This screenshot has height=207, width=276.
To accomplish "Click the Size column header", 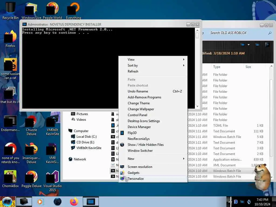I will [254, 67].
